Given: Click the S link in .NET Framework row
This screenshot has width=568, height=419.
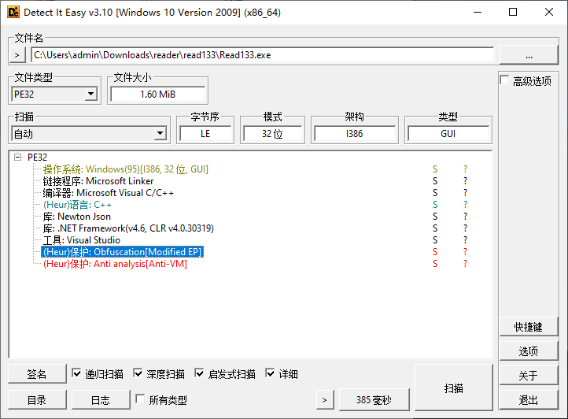Looking at the screenshot, I should point(435,228).
